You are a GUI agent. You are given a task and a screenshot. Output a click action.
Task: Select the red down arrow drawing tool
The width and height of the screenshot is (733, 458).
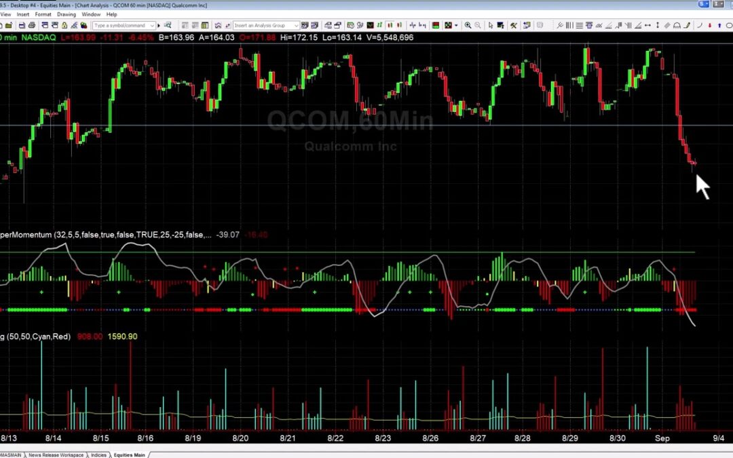(x=710, y=25)
